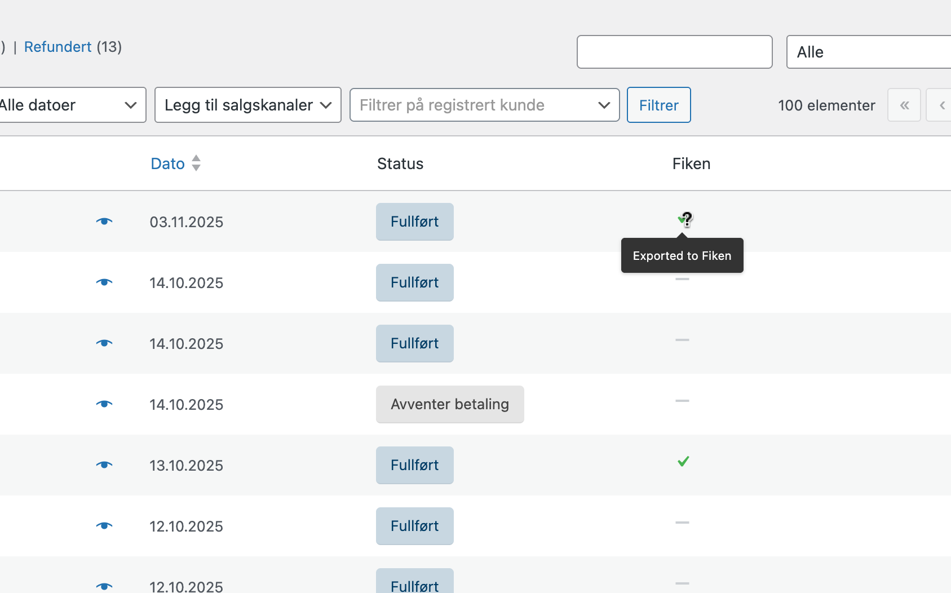The image size is (951, 593).
Task: Sort orders by clicking the Dato link
Action: [x=167, y=163]
